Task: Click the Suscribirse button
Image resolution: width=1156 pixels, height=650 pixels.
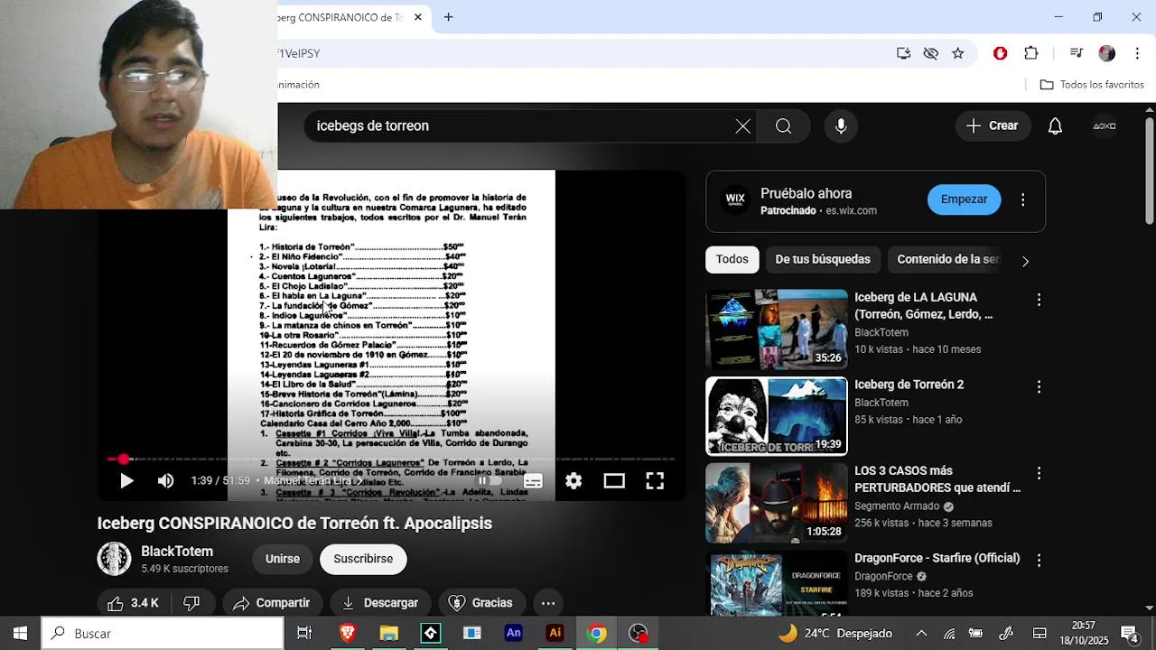Action: tap(363, 559)
